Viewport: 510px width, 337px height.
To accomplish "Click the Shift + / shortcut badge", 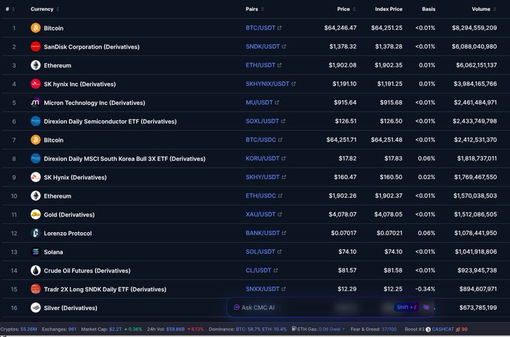I will 406,307.
